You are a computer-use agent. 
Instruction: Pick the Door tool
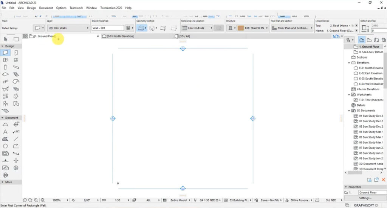[x=16, y=53]
